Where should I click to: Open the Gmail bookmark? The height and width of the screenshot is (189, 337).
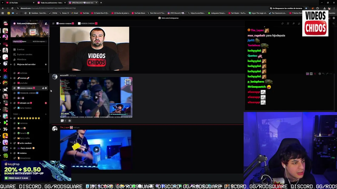[x=75, y=13]
